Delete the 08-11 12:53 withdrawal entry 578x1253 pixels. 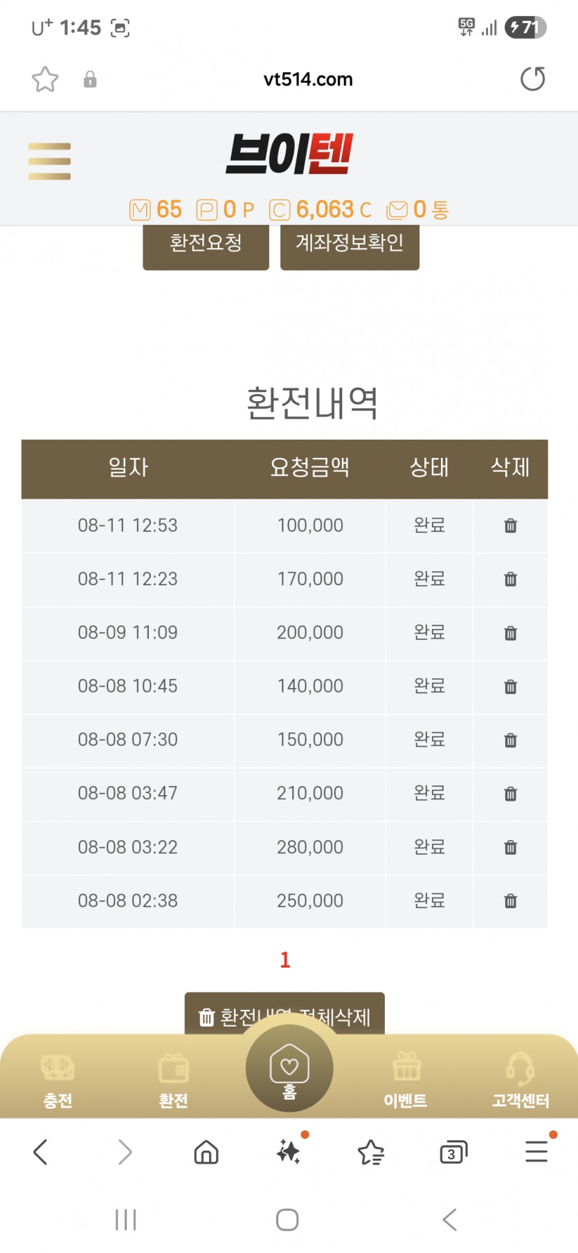tap(510, 526)
